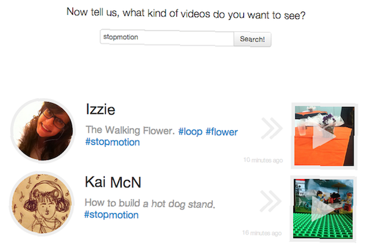367x248 pixels.
Task: Focus the stopmotion search input field
Action: [x=167, y=37]
